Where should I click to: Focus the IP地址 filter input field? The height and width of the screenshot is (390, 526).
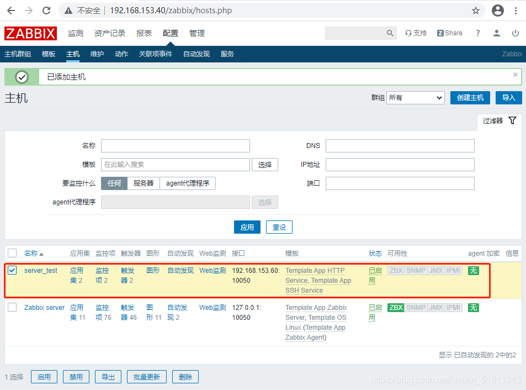pyautogui.click(x=400, y=165)
